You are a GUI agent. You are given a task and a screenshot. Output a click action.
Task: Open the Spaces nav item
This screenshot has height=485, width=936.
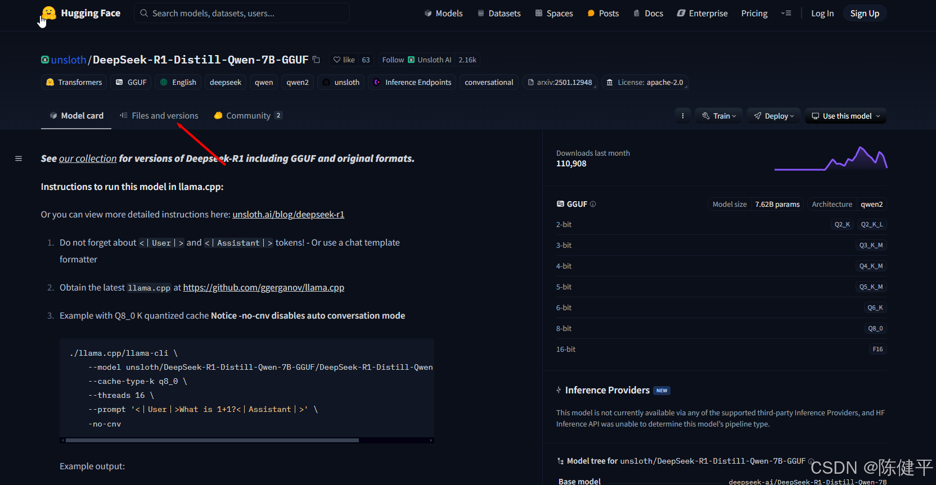click(554, 13)
